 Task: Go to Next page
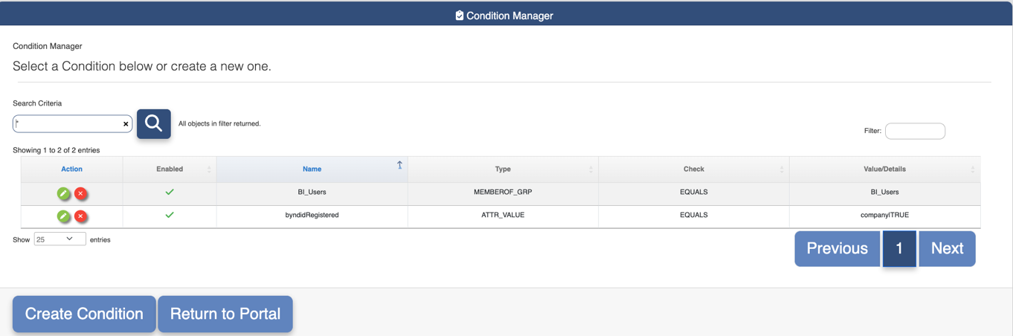(x=947, y=248)
